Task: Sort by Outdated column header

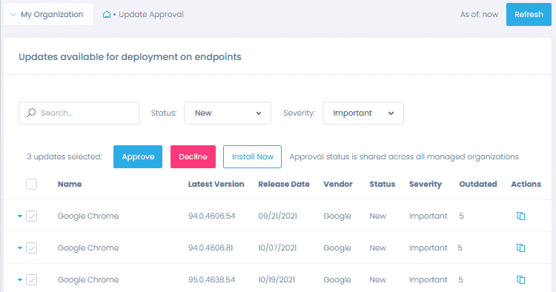Action: (x=478, y=185)
